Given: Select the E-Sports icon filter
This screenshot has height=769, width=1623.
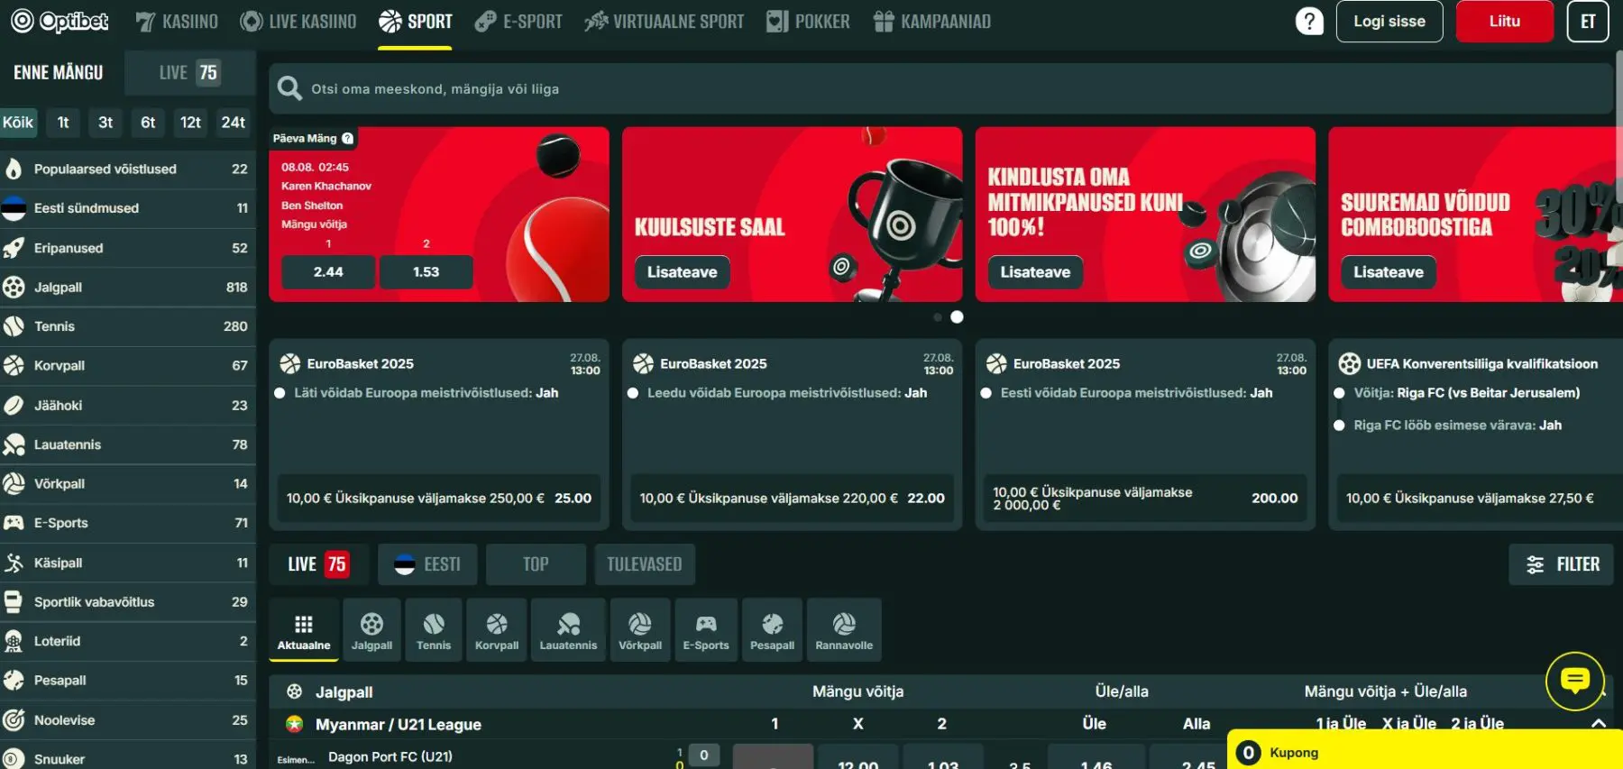Looking at the screenshot, I should (x=706, y=629).
